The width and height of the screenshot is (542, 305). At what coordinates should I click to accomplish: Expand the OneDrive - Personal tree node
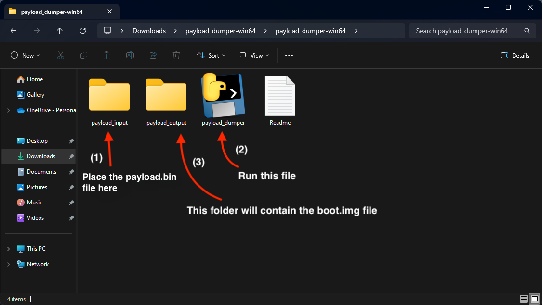click(x=9, y=110)
